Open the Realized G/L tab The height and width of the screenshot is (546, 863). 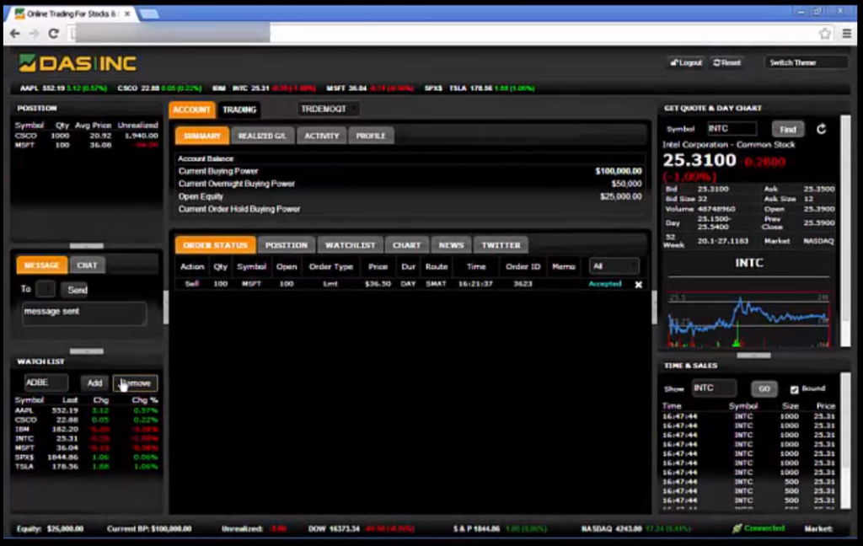pyautogui.click(x=262, y=136)
